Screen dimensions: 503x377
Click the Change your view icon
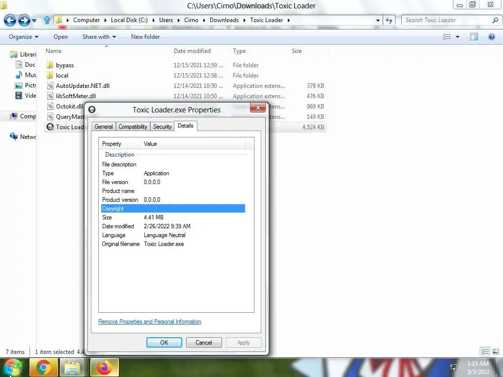[x=447, y=37]
